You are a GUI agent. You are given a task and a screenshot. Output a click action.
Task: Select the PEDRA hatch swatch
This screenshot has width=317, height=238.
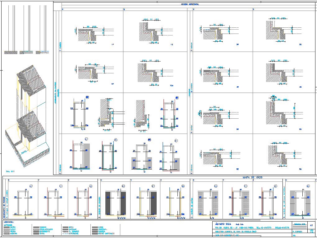click(6, 231)
